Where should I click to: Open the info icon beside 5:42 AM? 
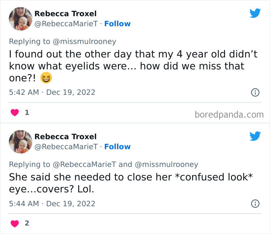coord(255,92)
